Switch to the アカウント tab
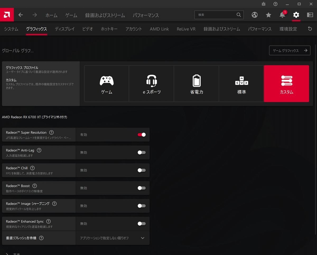 coord(134,29)
